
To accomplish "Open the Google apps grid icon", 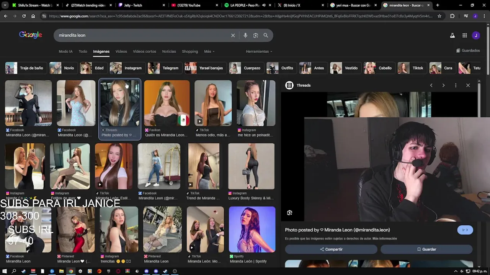I will pyautogui.click(x=464, y=35).
